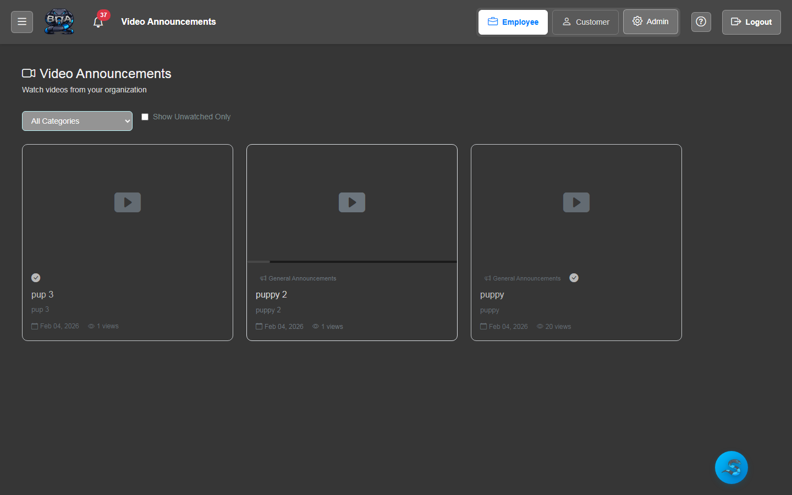The width and height of the screenshot is (792, 495).
Task: Play the 'puppy' video
Action: pyautogui.click(x=576, y=202)
